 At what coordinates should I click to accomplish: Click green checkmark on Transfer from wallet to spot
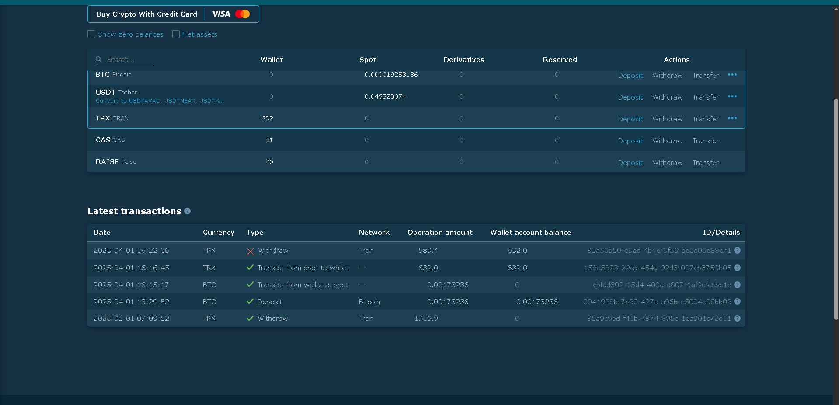[x=250, y=285]
